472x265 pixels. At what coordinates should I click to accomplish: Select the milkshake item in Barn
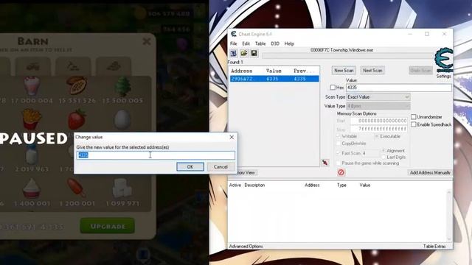[32, 85]
